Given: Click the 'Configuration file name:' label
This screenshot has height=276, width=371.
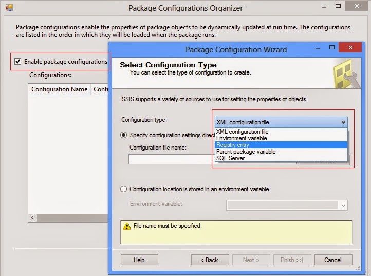Looking at the screenshot, I should (x=158, y=148).
